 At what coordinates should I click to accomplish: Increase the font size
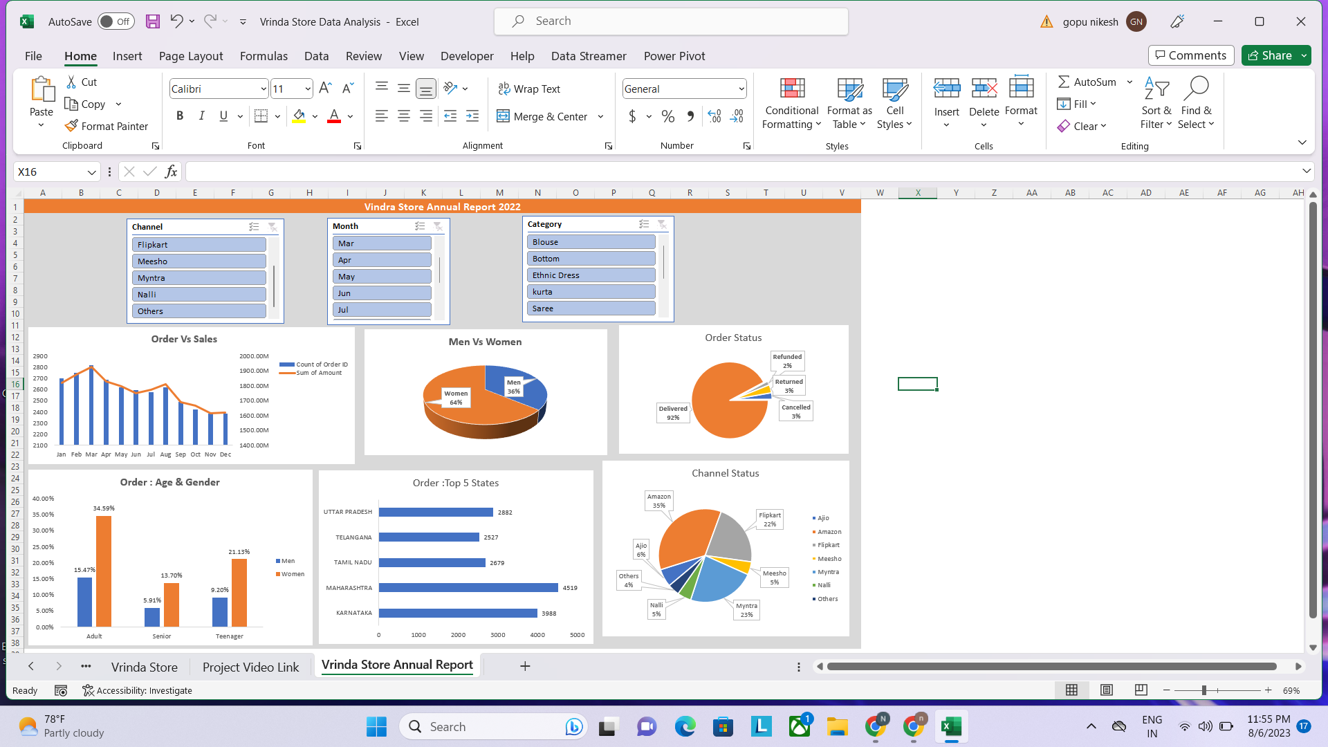coord(325,88)
